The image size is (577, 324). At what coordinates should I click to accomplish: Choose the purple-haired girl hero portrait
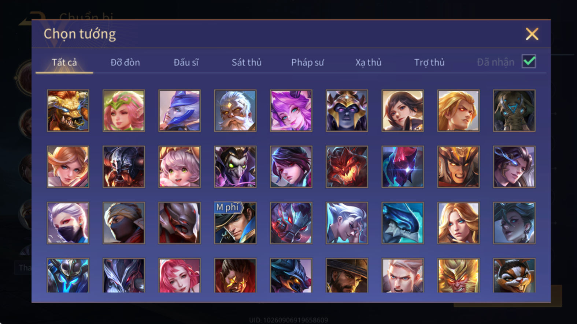291,110
